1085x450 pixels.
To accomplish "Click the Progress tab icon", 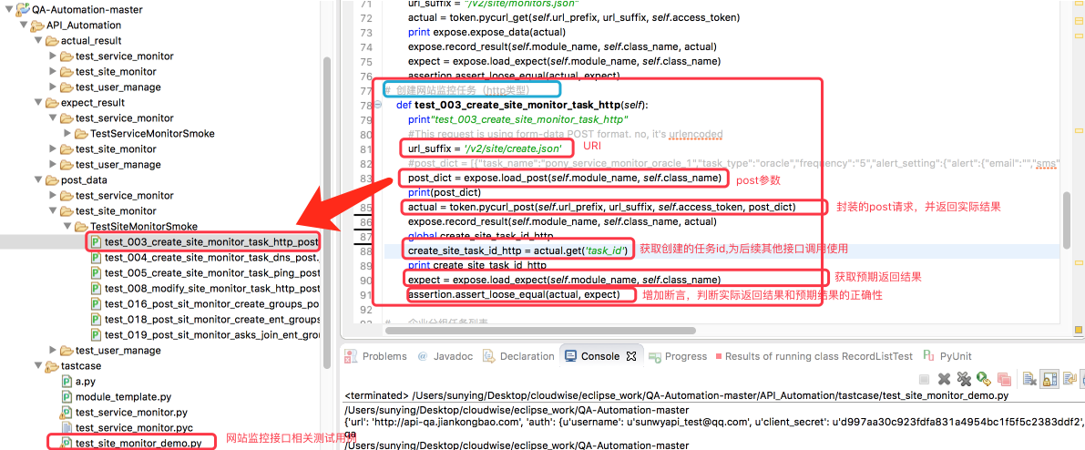I will point(653,356).
